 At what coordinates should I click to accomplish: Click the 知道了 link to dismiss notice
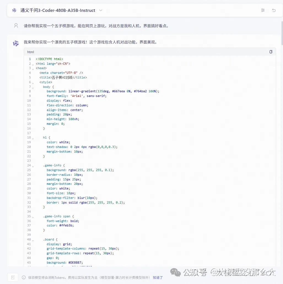[157, 278]
